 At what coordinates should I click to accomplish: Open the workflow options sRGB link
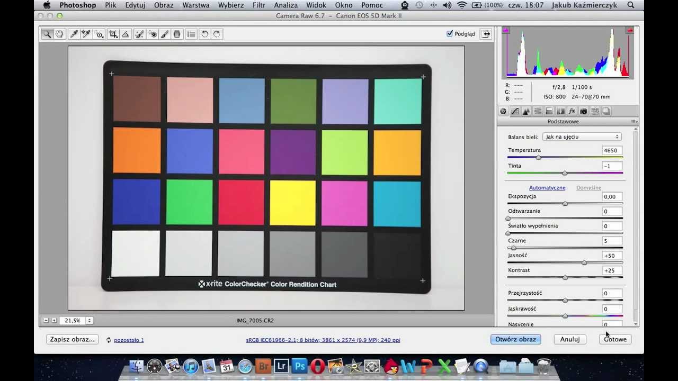pyautogui.click(x=323, y=340)
